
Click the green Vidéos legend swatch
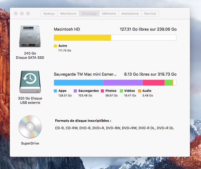pos(121,91)
